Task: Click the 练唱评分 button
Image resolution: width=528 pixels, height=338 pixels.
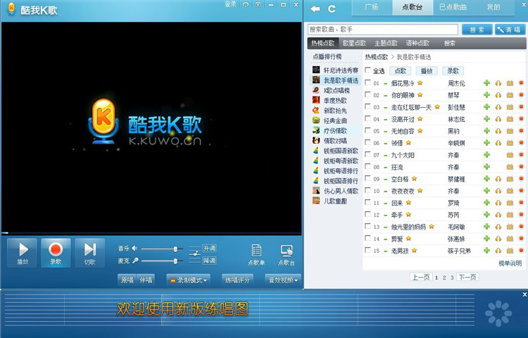Action: (237, 280)
